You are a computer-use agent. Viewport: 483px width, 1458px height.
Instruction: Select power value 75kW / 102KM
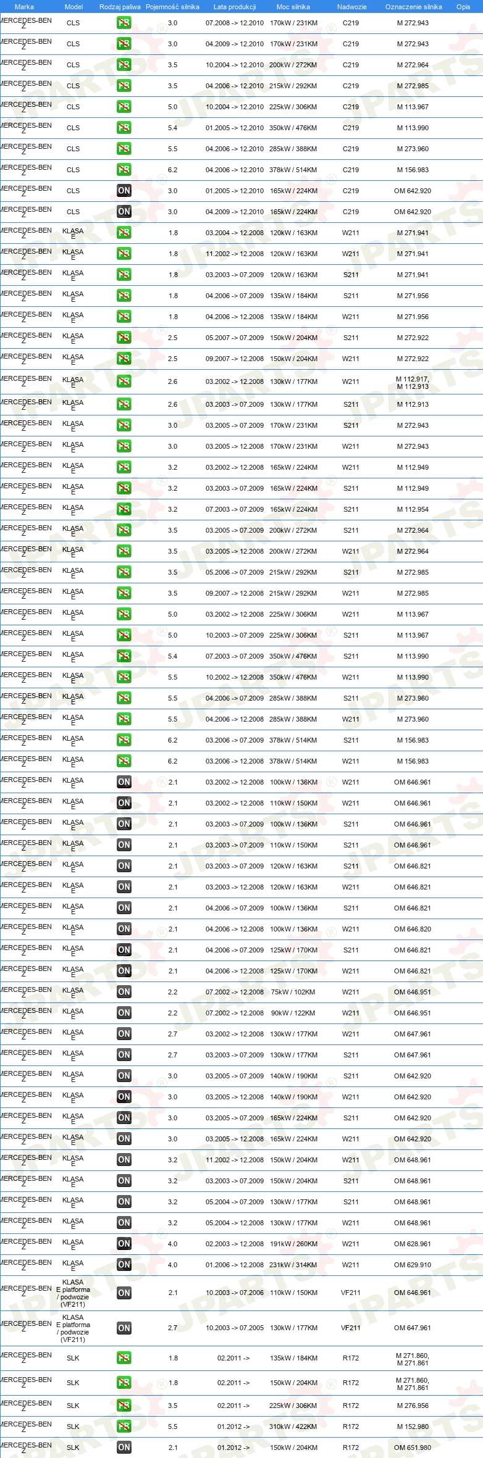point(293,992)
